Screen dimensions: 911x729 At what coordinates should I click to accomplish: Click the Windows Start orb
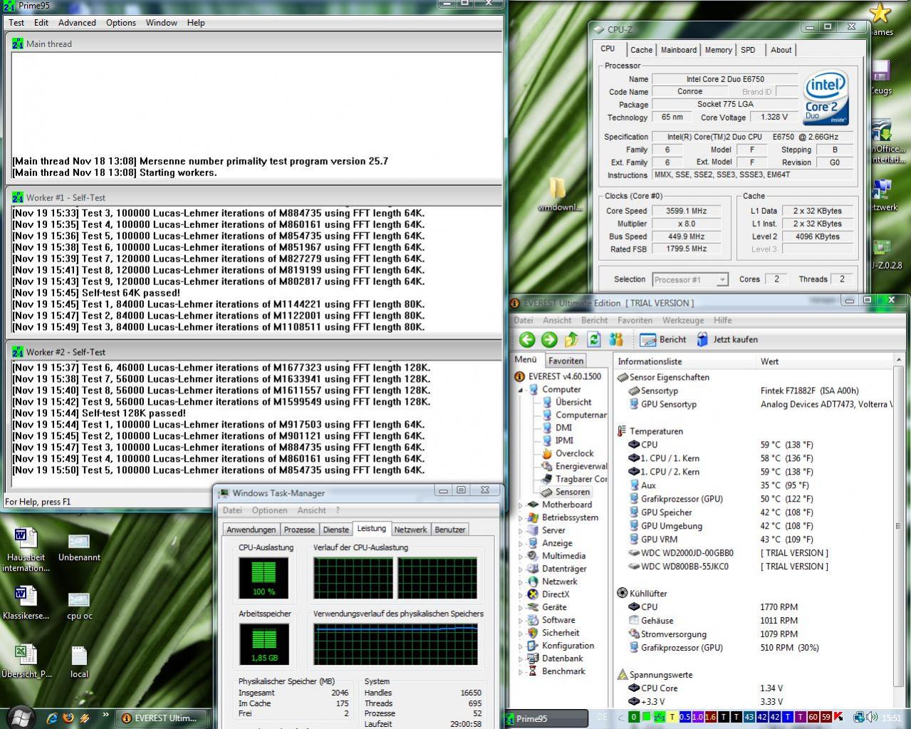click(20, 717)
